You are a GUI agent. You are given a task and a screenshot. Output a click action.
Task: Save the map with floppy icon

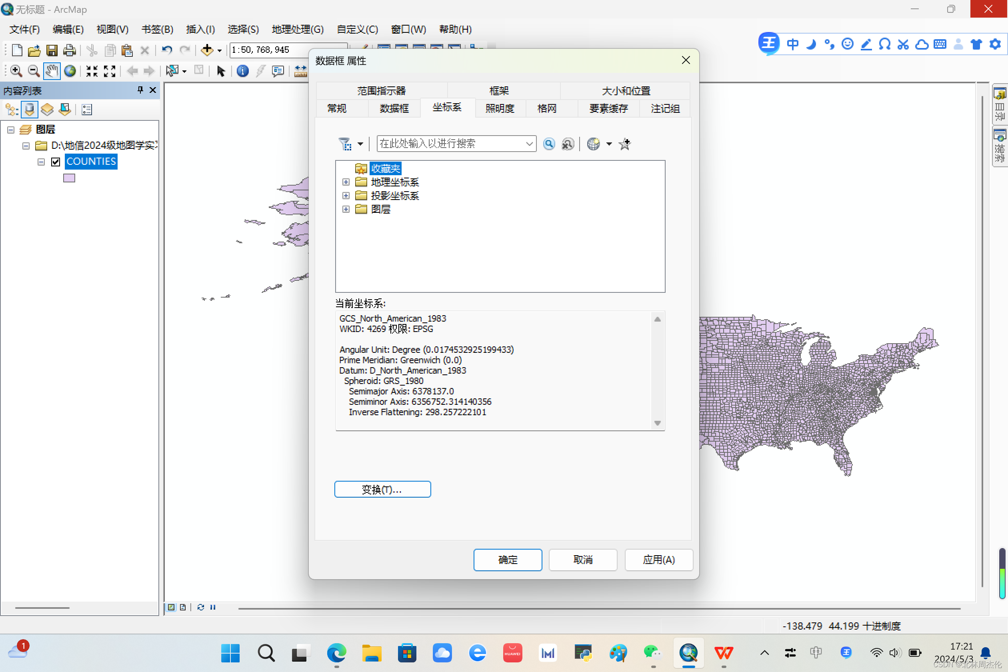pyautogui.click(x=52, y=50)
